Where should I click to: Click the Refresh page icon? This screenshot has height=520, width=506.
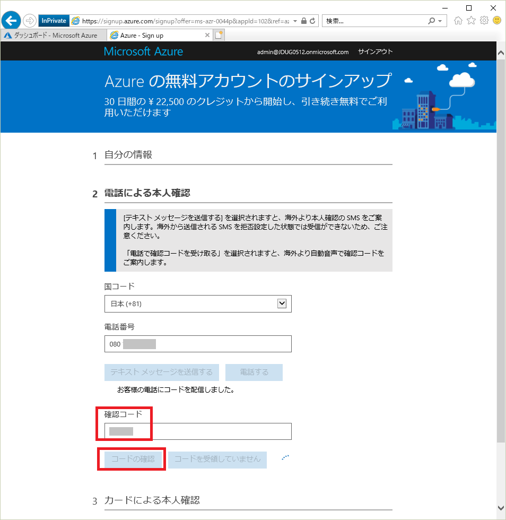(312, 21)
